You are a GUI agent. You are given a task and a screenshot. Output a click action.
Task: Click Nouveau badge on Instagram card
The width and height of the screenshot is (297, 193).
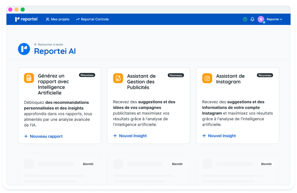pos(265,76)
